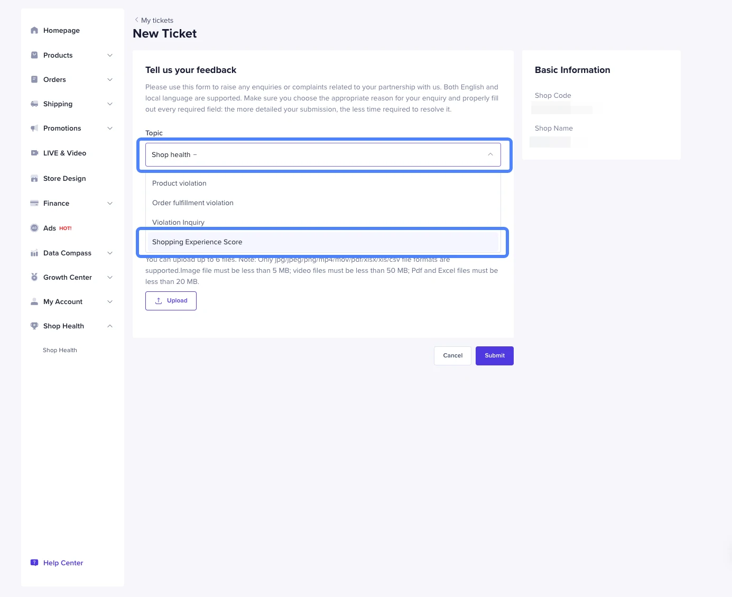Click the Cancel button

pyautogui.click(x=452, y=356)
